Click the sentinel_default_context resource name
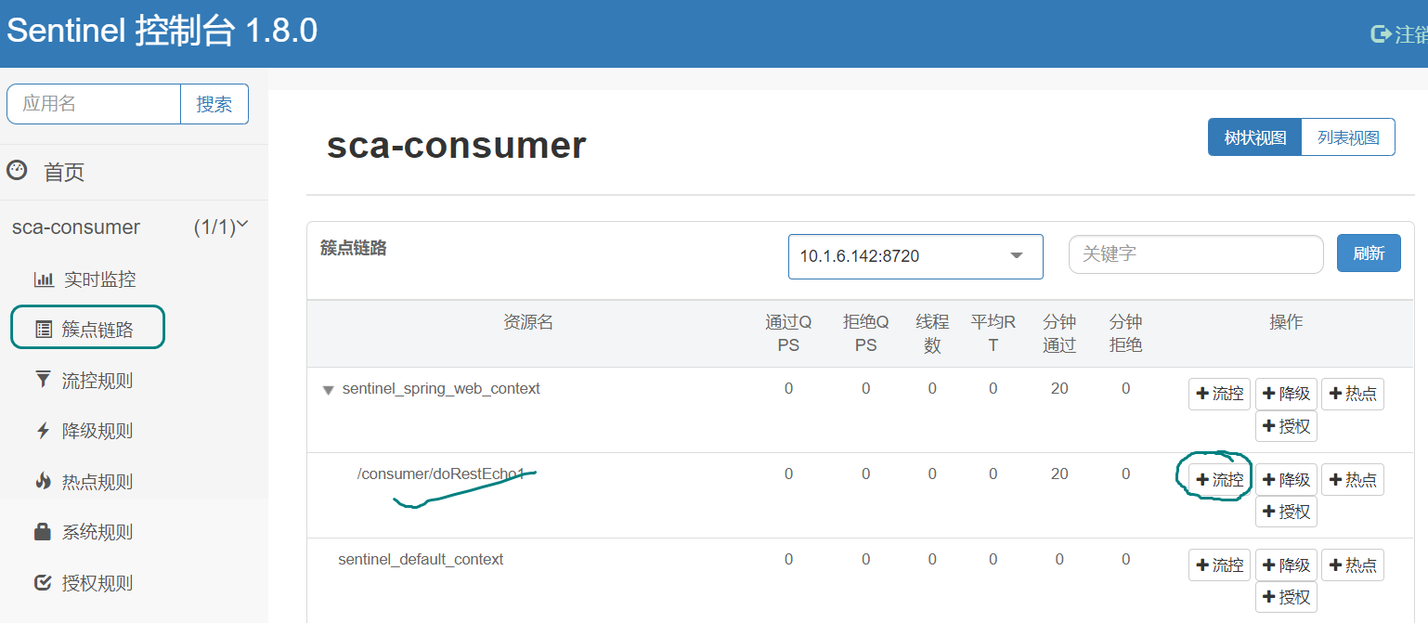The height and width of the screenshot is (623, 1428). point(421,559)
